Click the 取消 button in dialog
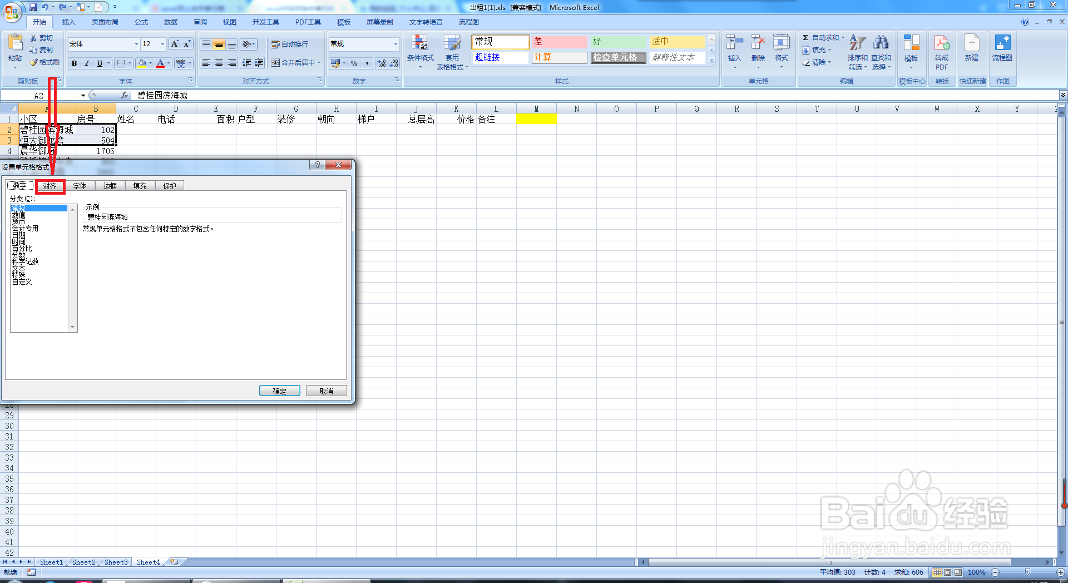1068x583 pixels. (x=327, y=391)
